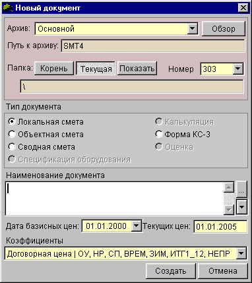Image resolution: width=252 pixels, height=283 pixels.
Task: Open the Архив dropdown list
Action: click(193, 28)
